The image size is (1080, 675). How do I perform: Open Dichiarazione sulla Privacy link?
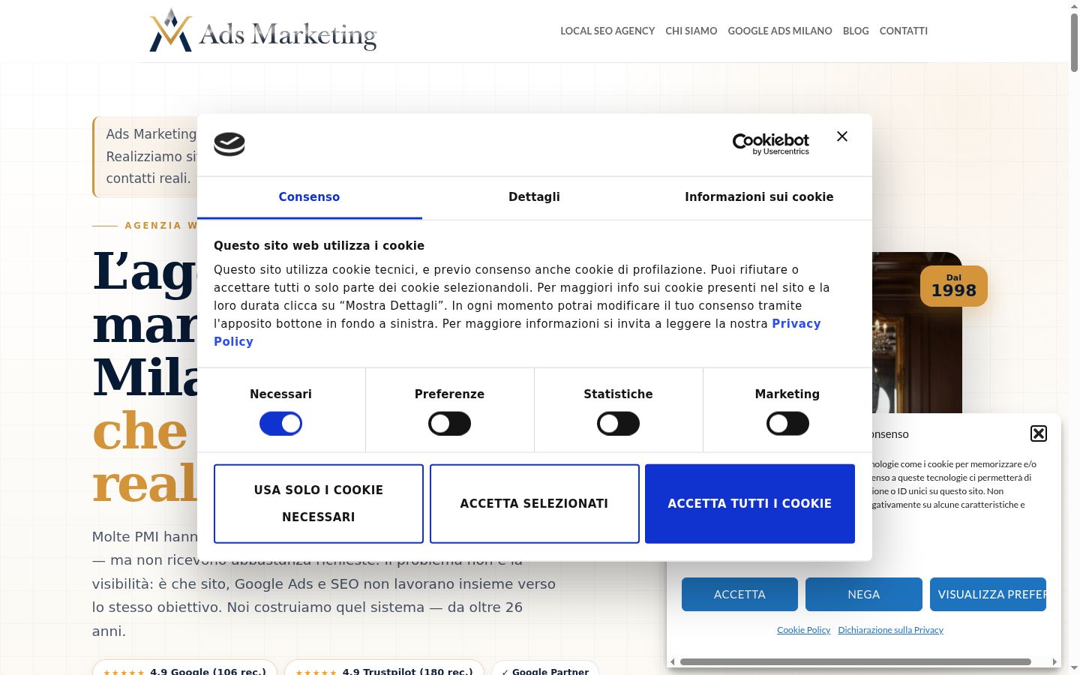pos(891,630)
